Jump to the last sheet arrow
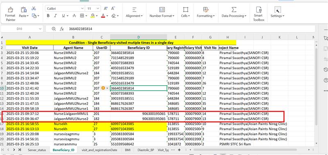The height and width of the screenshot is (155, 328). pyautogui.click(x=20, y=150)
